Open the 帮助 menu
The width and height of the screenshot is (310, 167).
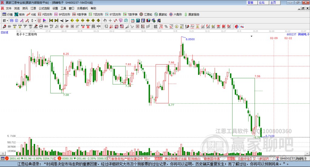(x=93, y=8)
